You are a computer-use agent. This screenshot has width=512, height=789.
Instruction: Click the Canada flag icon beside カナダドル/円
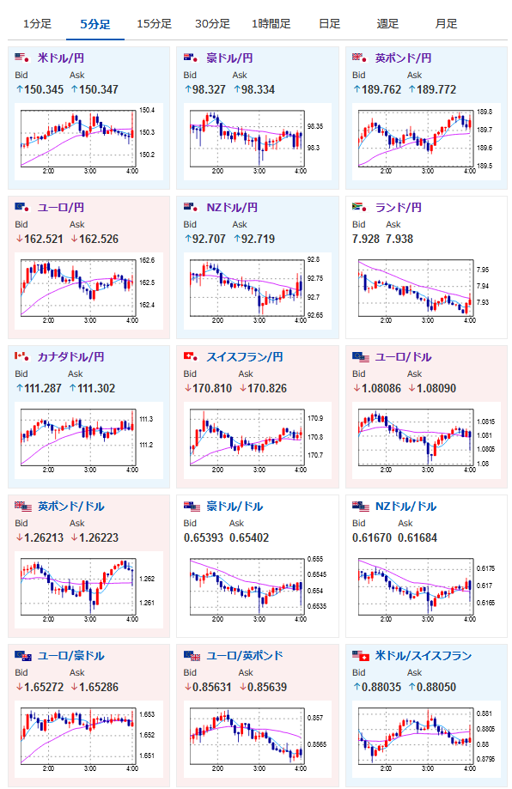[22, 356]
